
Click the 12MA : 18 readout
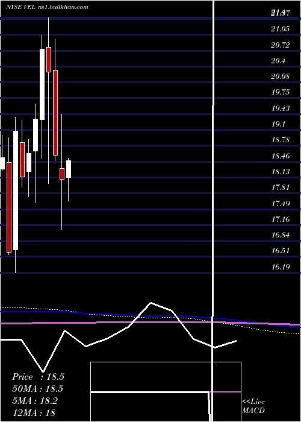coord(34,412)
